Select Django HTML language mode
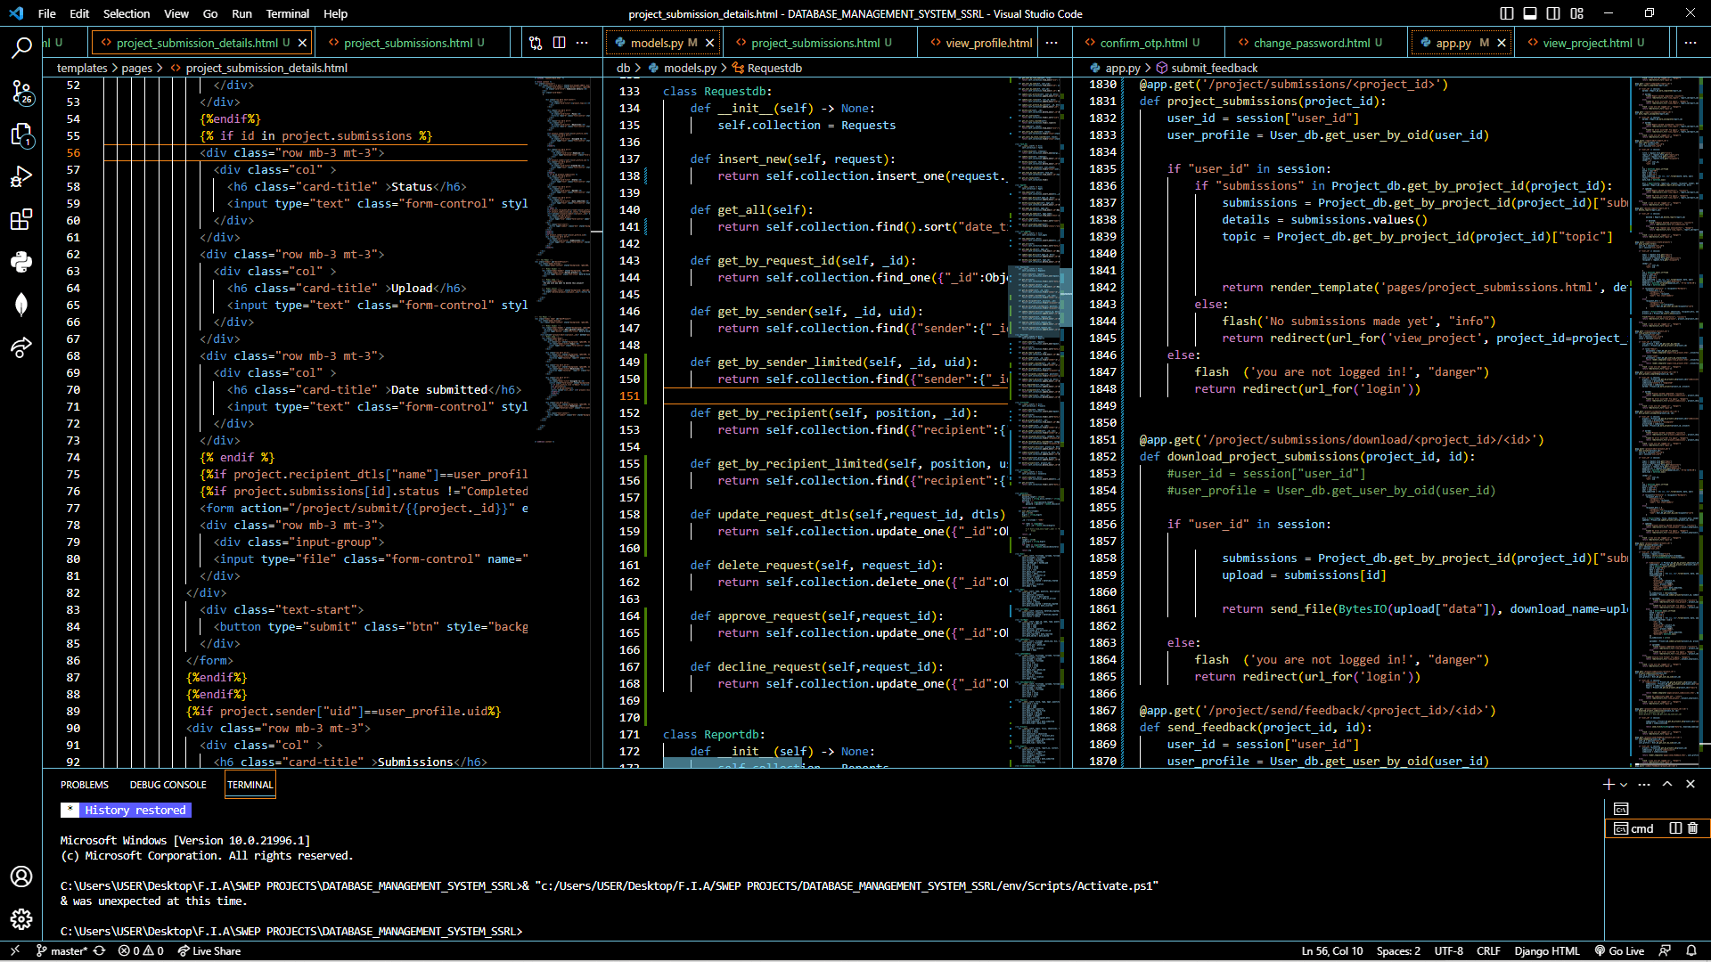This screenshot has width=1711, height=962. coord(1546,950)
